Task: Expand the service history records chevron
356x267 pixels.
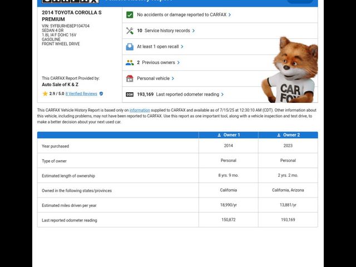Action: click(x=194, y=31)
